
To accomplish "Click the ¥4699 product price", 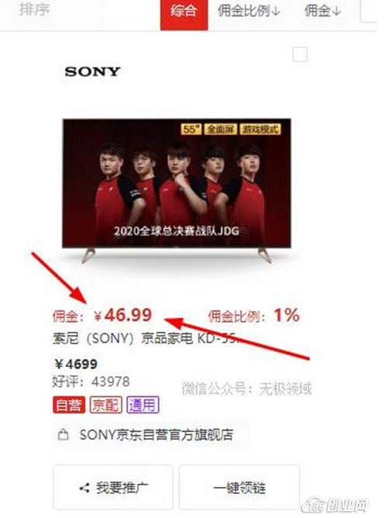I will click(x=76, y=364).
